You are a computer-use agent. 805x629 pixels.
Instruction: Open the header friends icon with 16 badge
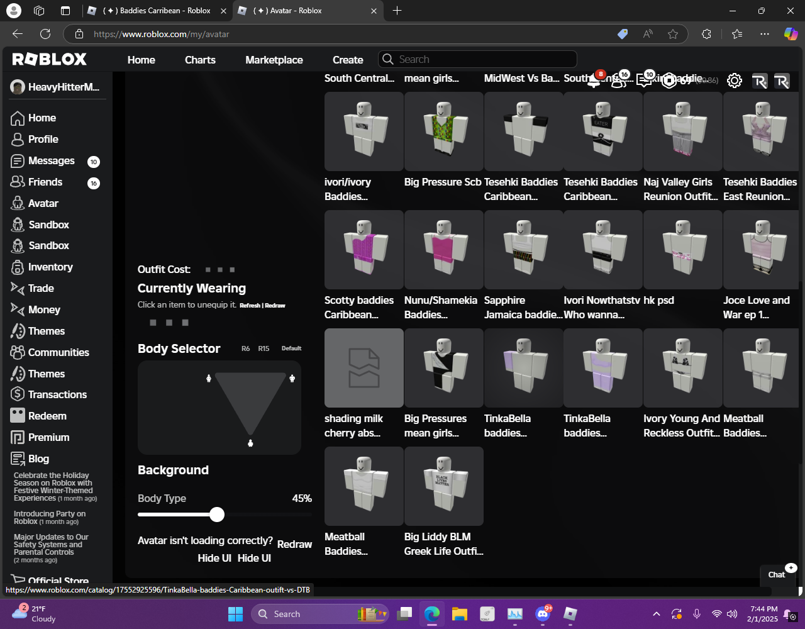pyautogui.click(x=620, y=80)
